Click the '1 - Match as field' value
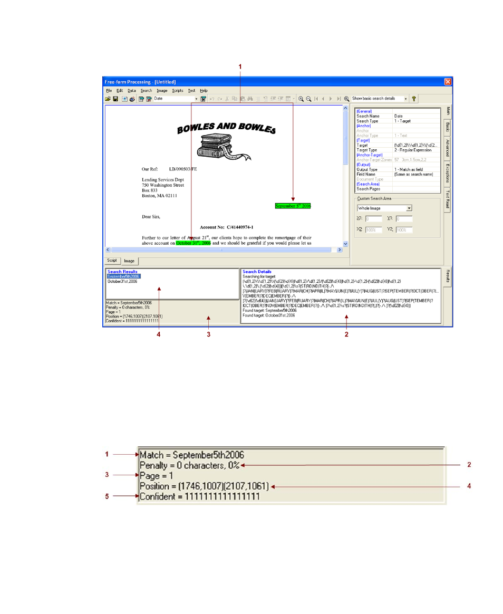The image size is (503, 614). coord(408,169)
